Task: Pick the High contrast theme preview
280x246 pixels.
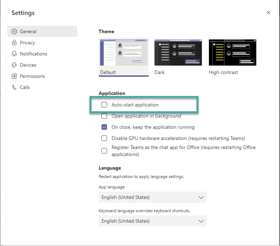Action: click(x=232, y=53)
